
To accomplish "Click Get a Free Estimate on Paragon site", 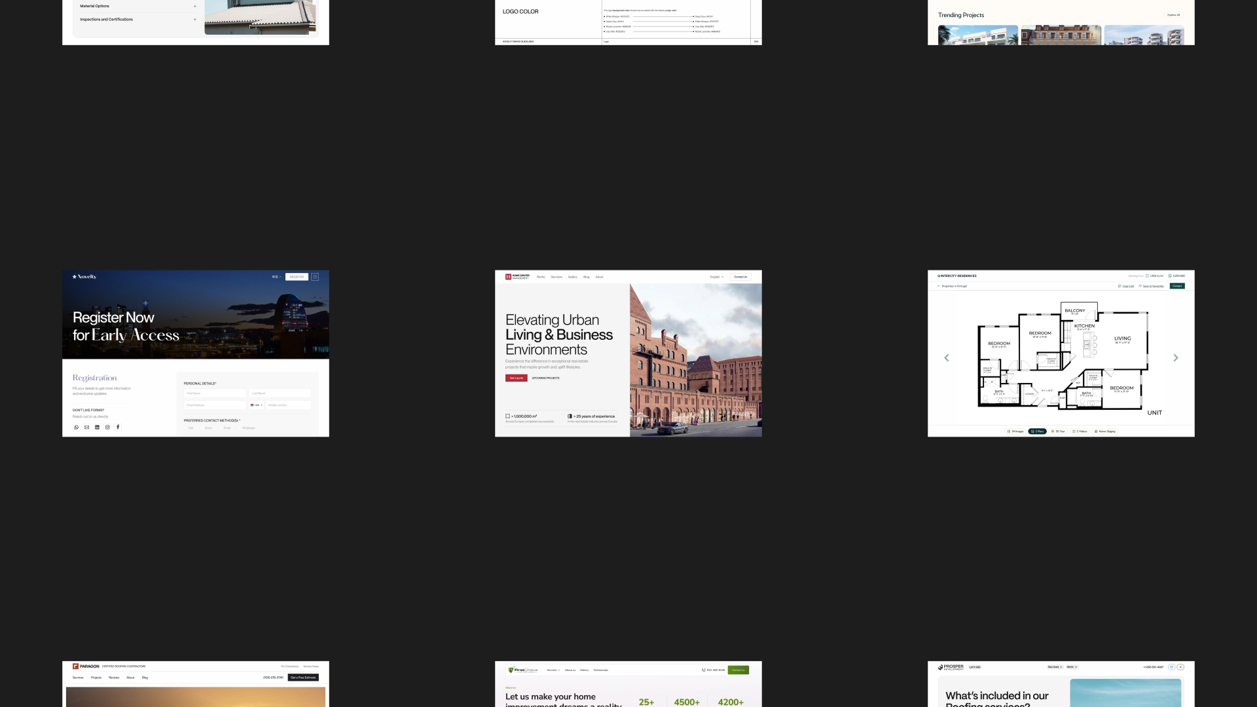I will click(x=303, y=678).
